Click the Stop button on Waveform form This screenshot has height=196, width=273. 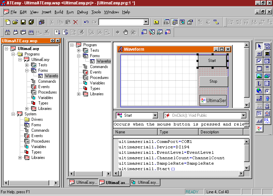point(213,81)
